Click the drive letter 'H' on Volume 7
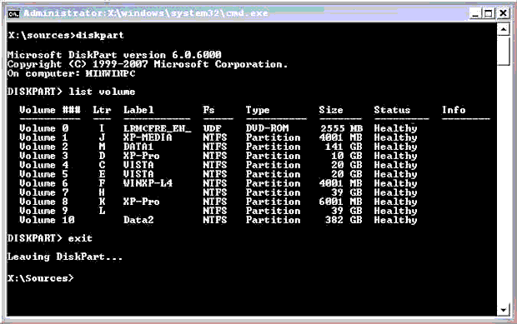Viewport: 517px width, 324px height. (102, 192)
